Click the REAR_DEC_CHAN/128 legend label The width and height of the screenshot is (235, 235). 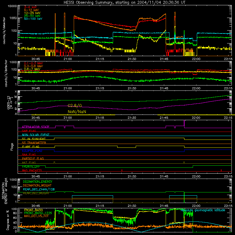(39, 189)
